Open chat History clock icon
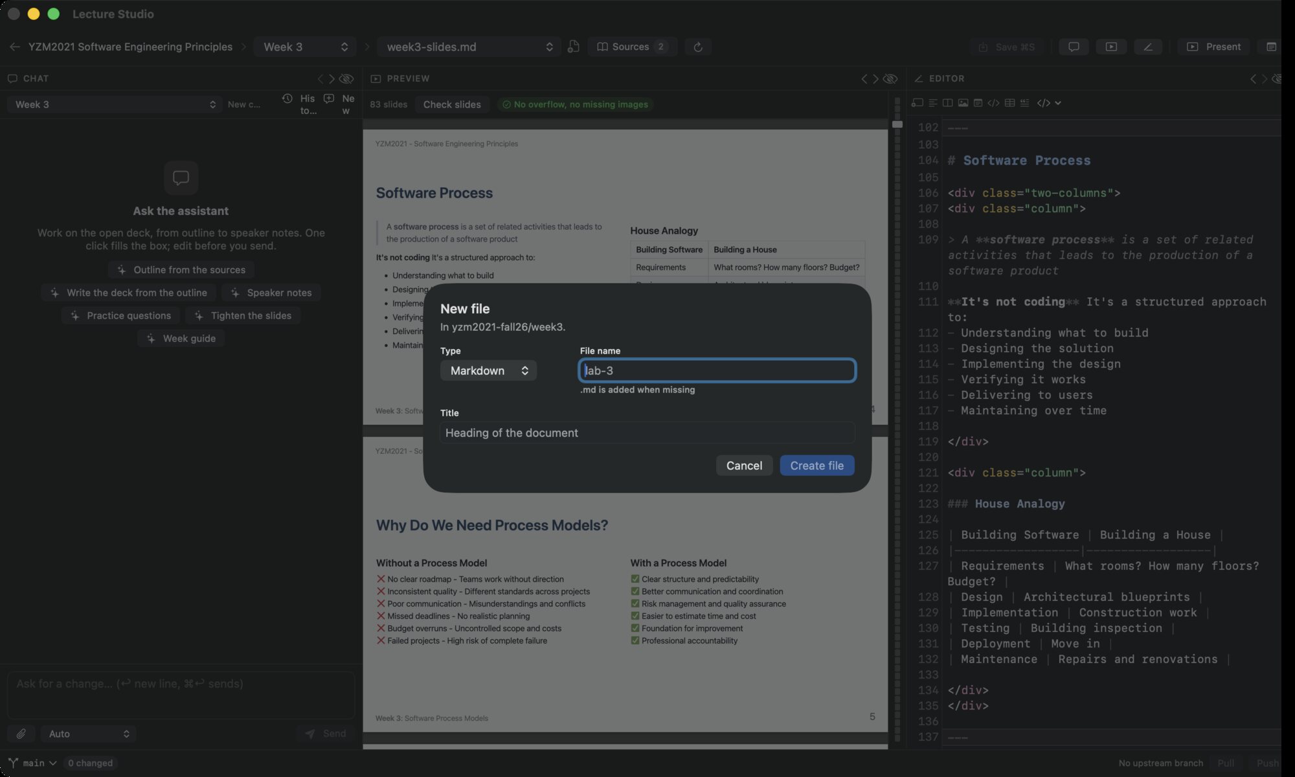Viewport: 1295px width, 777px height. coord(287,98)
